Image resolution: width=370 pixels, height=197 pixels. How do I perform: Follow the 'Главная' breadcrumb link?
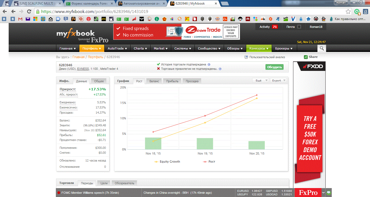[79, 57]
